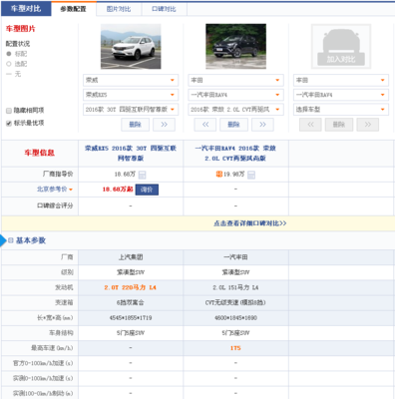
Task: Click orange discount icon before 19.98万
Action: point(219,174)
